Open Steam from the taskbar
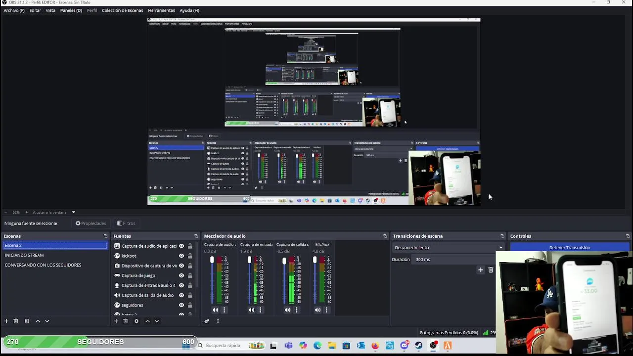Screen dimensions: 633x356 tap(419, 346)
